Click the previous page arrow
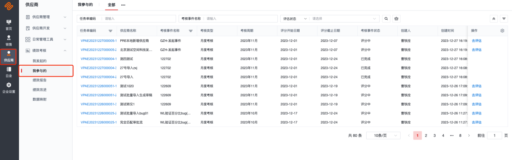Image resolution: width=512 pixels, height=160 pixels. coord(409,135)
